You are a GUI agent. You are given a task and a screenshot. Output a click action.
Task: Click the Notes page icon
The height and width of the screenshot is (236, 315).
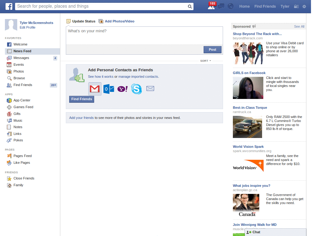[x=9, y=127]
